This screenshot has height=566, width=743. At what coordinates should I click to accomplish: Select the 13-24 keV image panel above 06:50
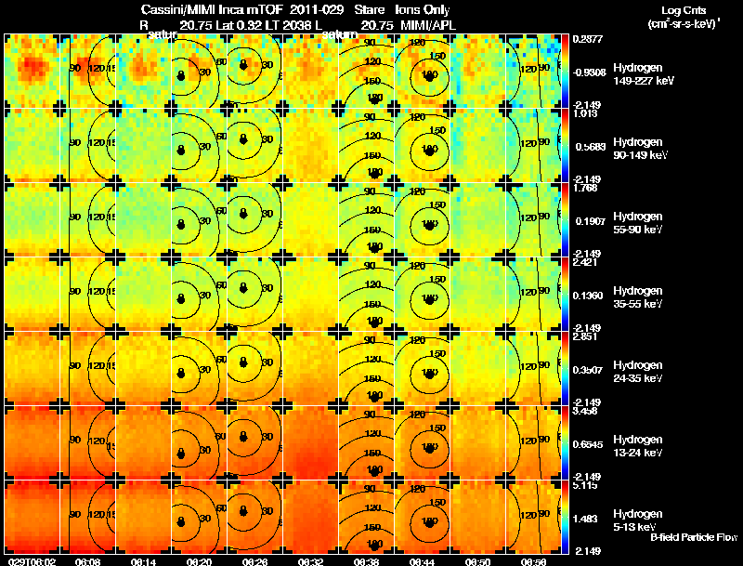(x=477, y=442)
